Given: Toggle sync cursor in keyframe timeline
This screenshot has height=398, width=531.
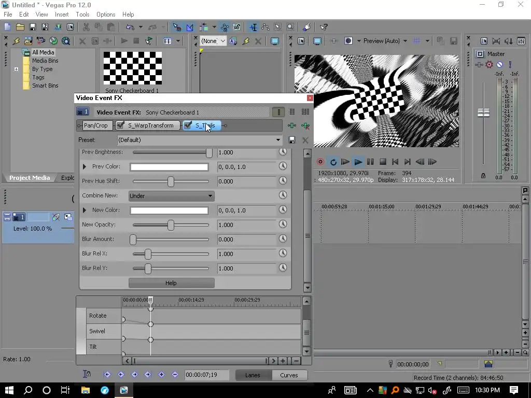Looking at the screenshot, I should coord(87,374).
